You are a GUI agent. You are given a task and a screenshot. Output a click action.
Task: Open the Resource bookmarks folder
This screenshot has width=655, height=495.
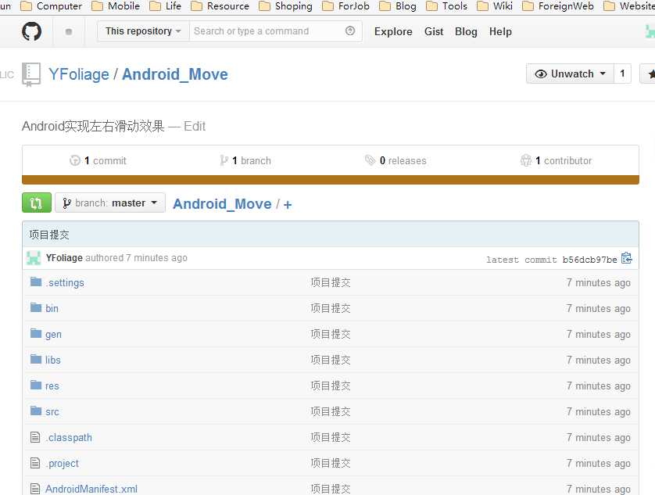point(220,6)
